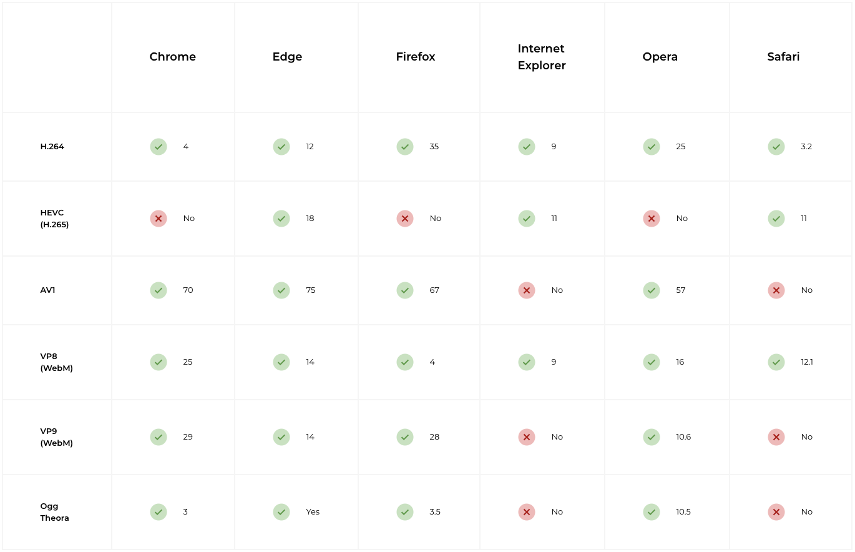Viewport: 855px width, 552px height.
Task: Click version 3.2 in the H.264 Safari cell
Action: (x=806, y=147)
